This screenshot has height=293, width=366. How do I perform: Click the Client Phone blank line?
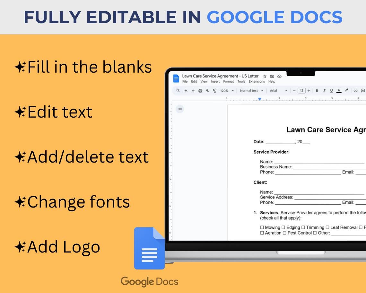(308, 203)
